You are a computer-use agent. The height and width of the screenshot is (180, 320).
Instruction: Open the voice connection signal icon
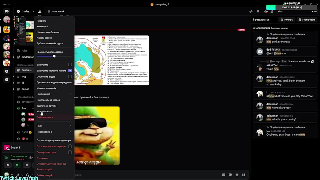(7, 158)
